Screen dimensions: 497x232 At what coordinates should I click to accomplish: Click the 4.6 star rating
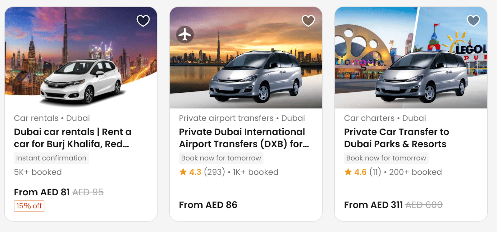(x=356, y=172)
